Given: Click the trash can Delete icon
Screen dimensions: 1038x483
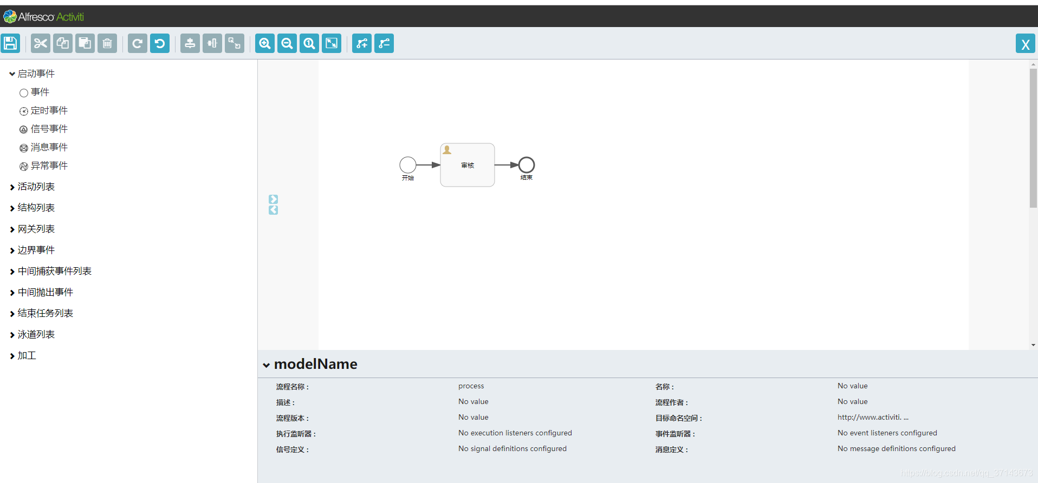Looking at the screenshot, I should pyautogui.click(x=107, y=43).
